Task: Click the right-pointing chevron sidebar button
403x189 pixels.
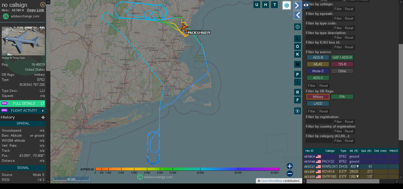Action: (x=297, y=5)
